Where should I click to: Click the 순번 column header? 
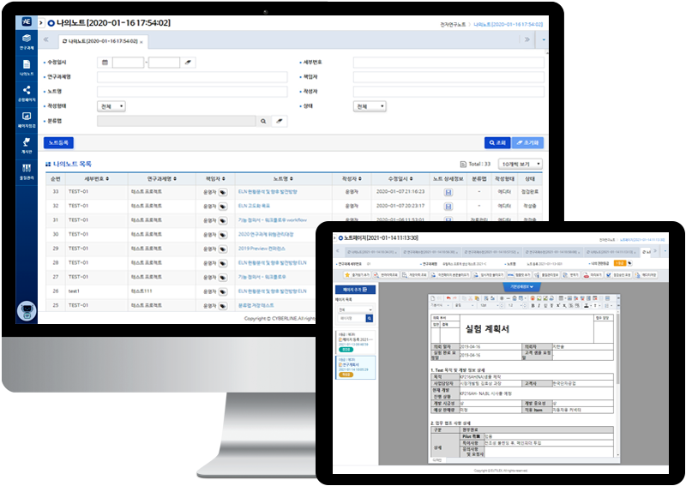coord(55,178)
